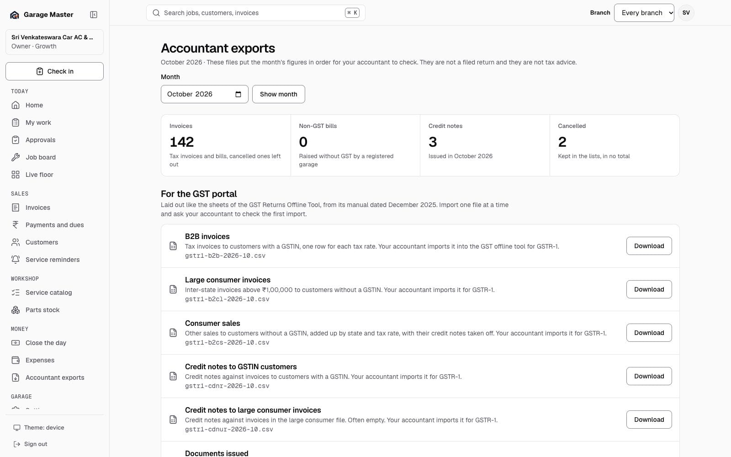Click the calendar icon in Month field
The height and width of the screenshot is (457, 731).
pos(238,94)
